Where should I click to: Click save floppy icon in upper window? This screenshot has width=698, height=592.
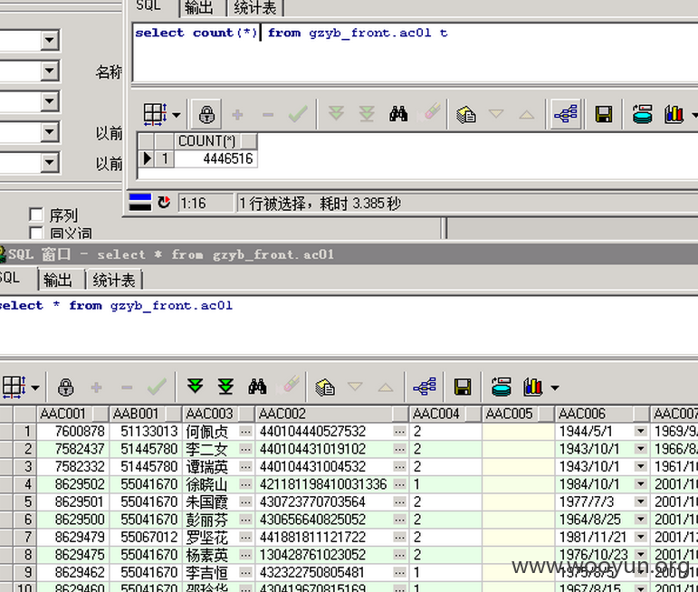(x=604, y=114)
